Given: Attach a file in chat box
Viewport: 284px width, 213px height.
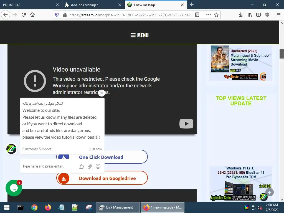Looking at the screenshot, I should pyautogui.click(x=90, y=166).
